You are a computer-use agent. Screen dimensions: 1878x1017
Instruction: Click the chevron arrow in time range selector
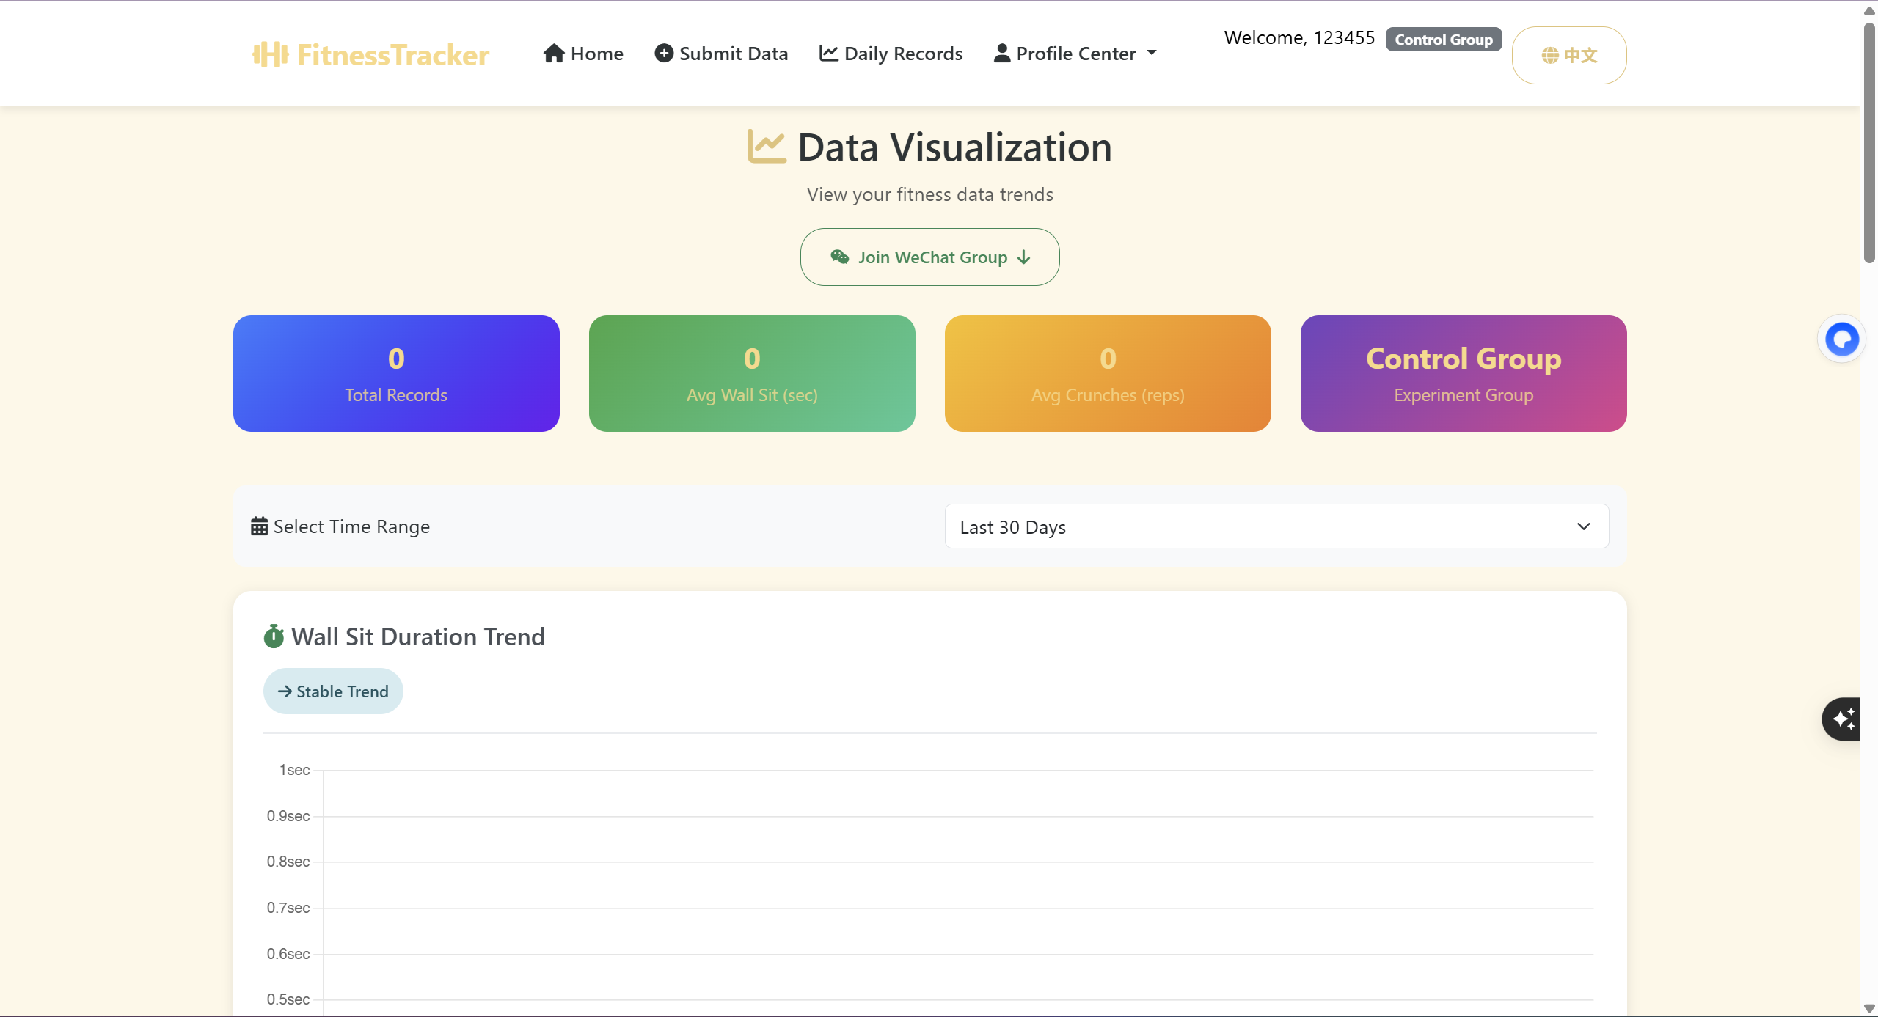1583,526
